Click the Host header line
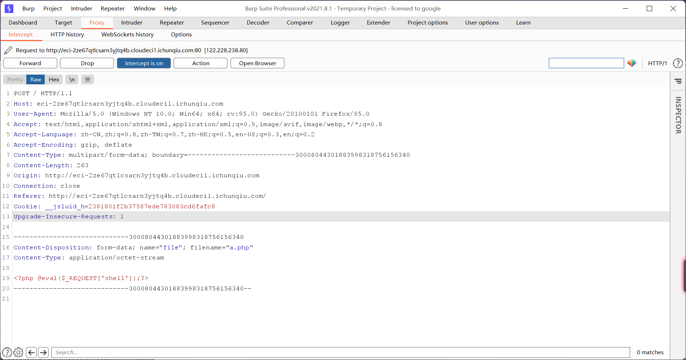The image size is (686, 360). pyautogui.click(x=119, y=103)
